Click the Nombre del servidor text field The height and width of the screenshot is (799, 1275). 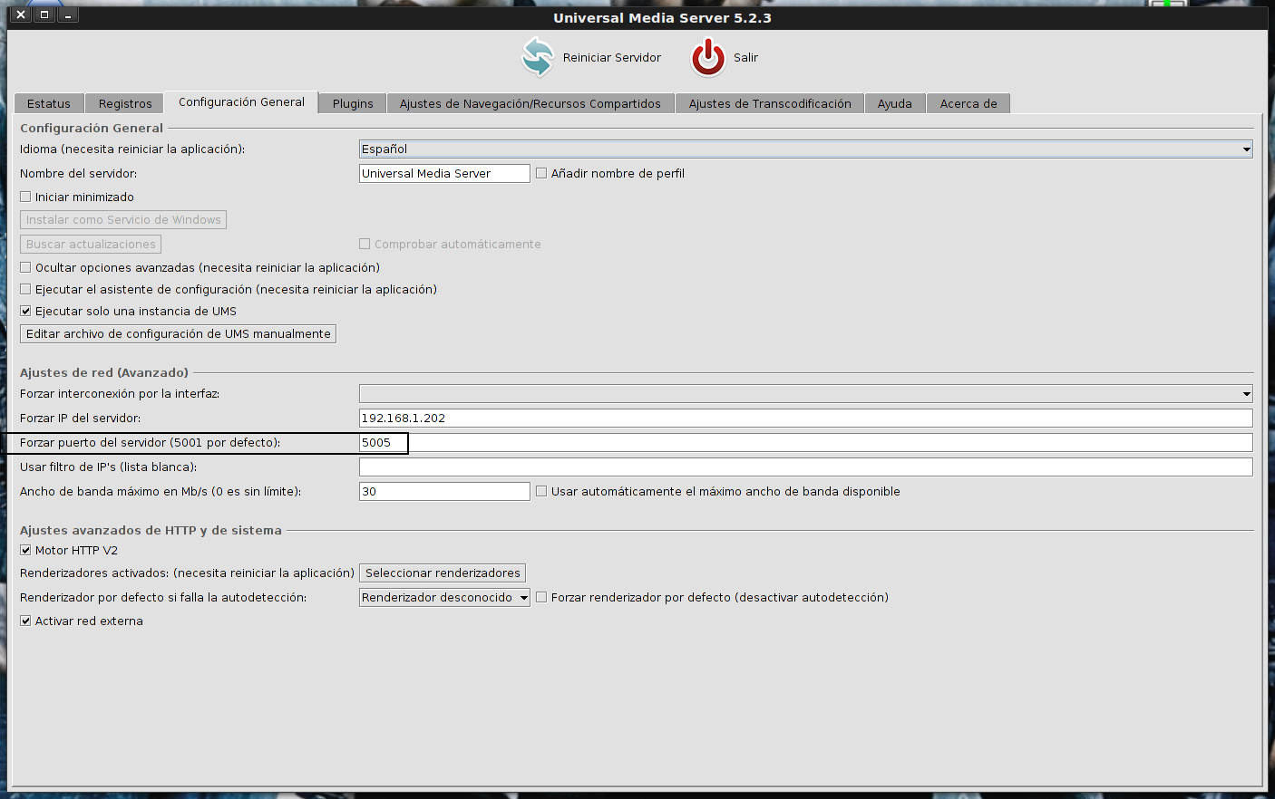[x=444, y=173]
